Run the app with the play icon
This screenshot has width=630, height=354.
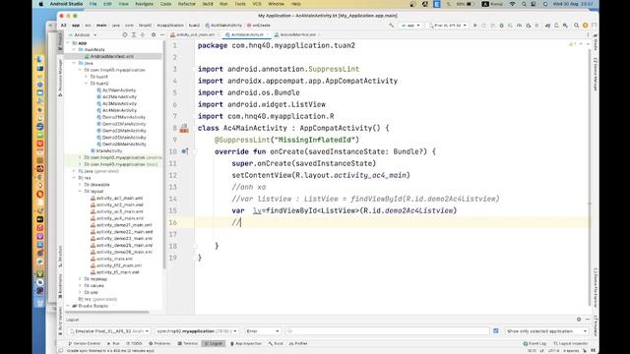(x=474, y=26)
